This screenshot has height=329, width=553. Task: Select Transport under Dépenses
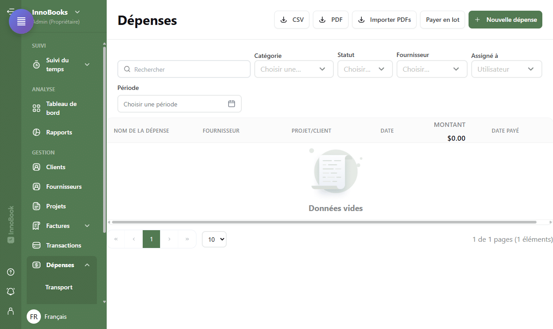(59, 287)
